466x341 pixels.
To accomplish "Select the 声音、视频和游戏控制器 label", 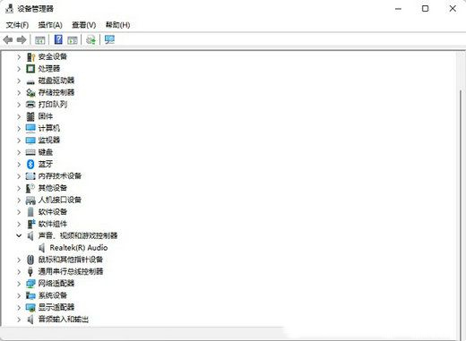I will [x=78, y=235].
